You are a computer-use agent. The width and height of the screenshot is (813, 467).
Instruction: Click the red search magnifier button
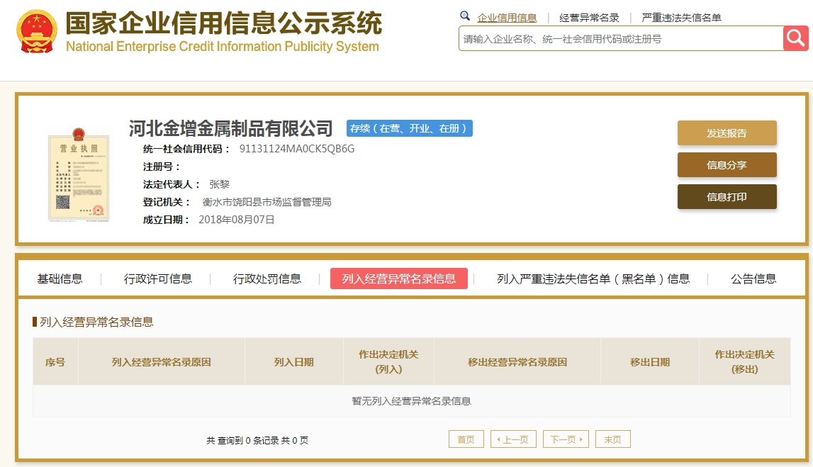pos(795,38)
